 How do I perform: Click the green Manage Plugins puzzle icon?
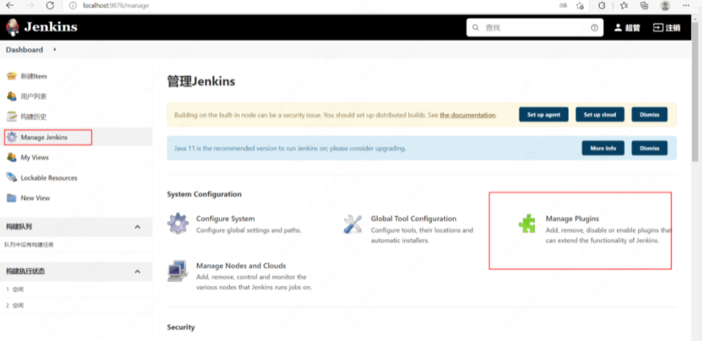pyautogui.click(x=527, y=224)
